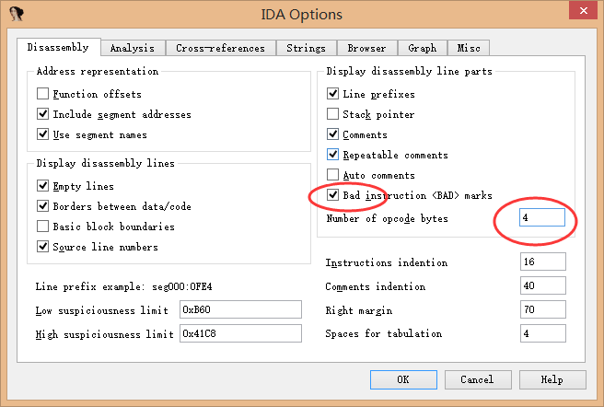
Task: Click the IDA icon in title bar
Action: click(x=17, y=15)
